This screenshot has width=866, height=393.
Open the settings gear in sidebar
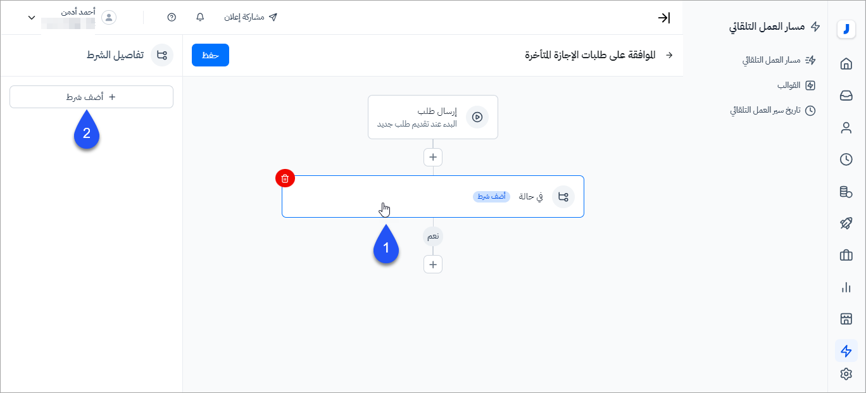[x=846, y=374]
